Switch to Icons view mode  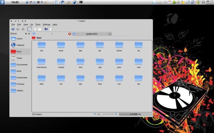(x=29, y=29)
